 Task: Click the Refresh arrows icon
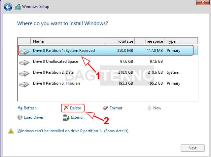click(20, 108)
